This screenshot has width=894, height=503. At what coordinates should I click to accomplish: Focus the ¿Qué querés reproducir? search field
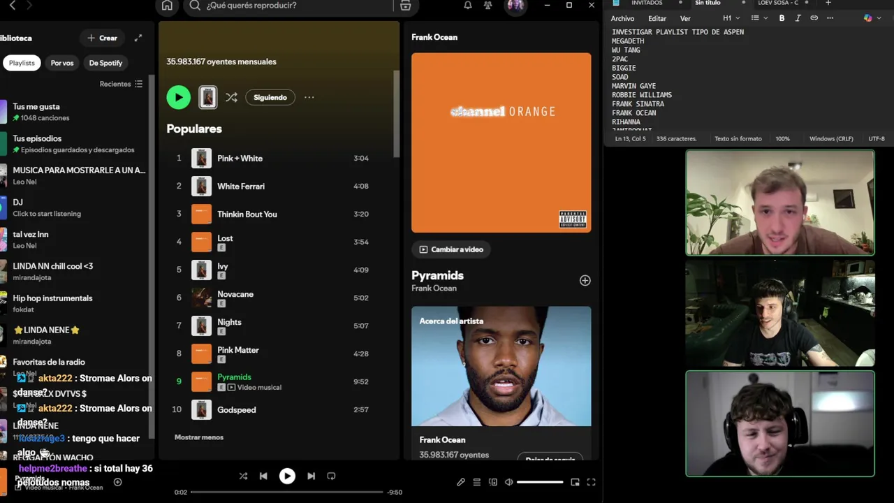(x=290, y=6)
